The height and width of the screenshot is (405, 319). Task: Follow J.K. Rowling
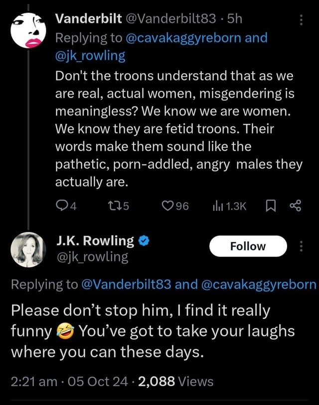[248, 246]
